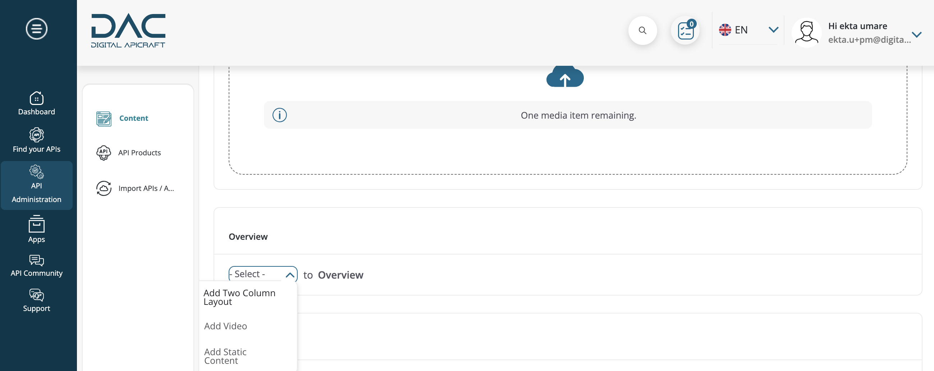The height and width of the screenshot is (371, 934).
Task: Open the task checklist icon with badge
Action: [x=685, y=31]
